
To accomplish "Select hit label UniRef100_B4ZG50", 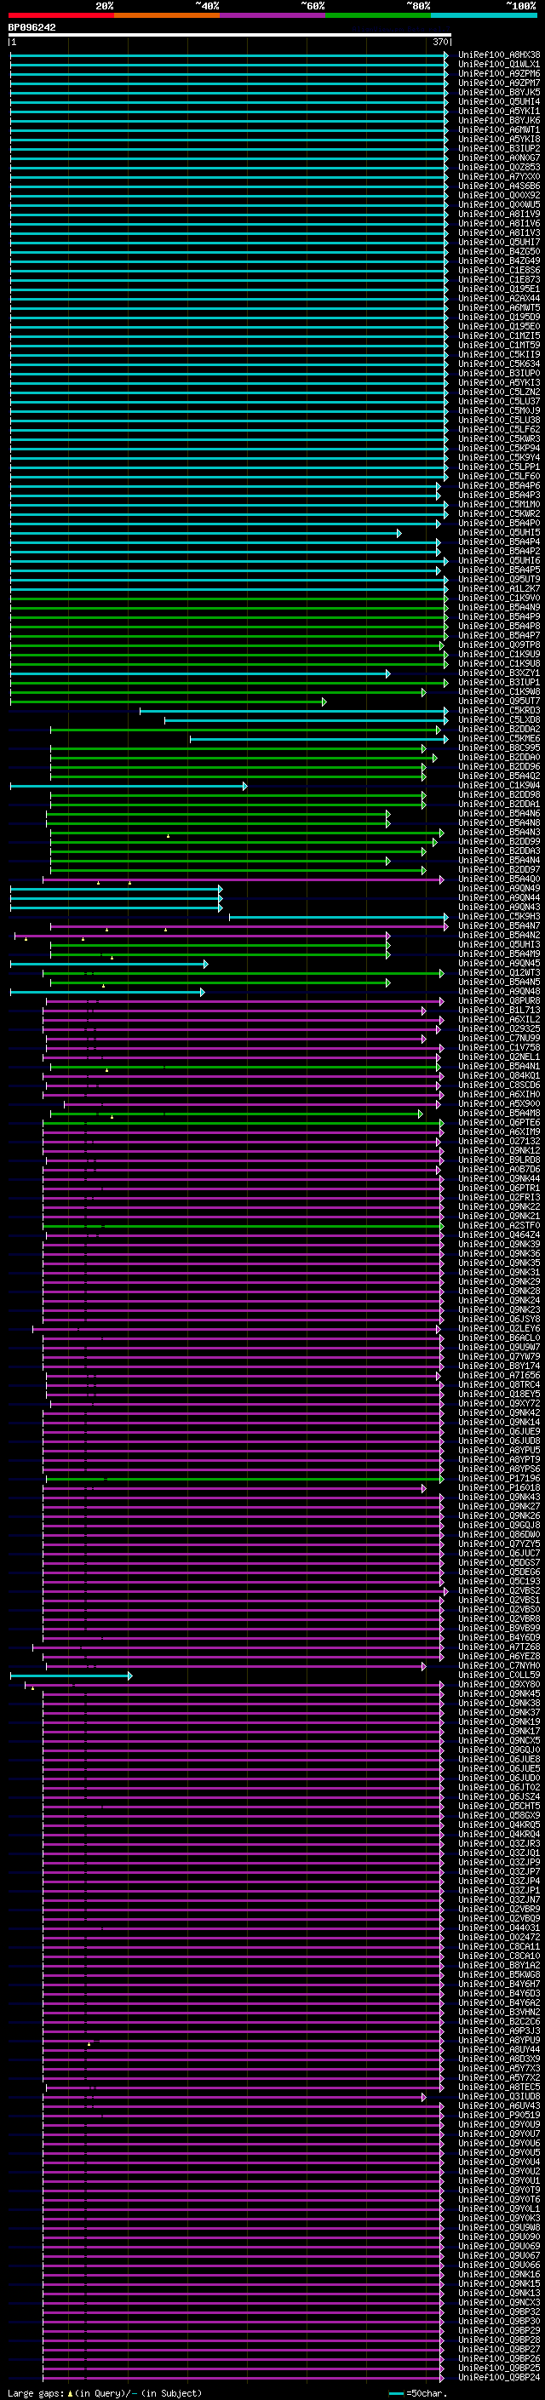I will [499, 251].
